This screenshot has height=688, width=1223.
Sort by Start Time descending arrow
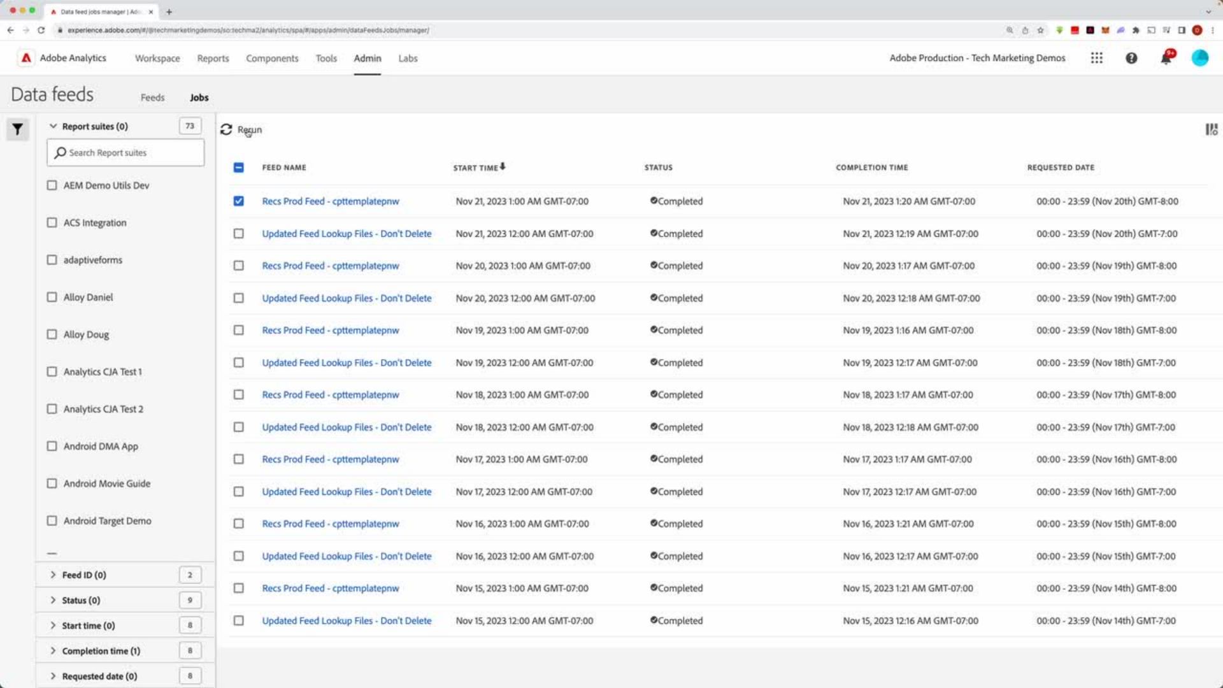(x=503, y=167)
